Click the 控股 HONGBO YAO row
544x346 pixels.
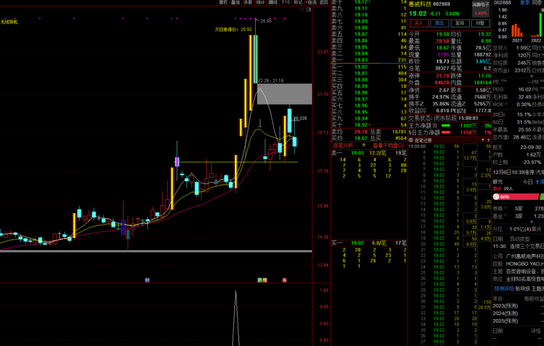[x=518, y=264]
